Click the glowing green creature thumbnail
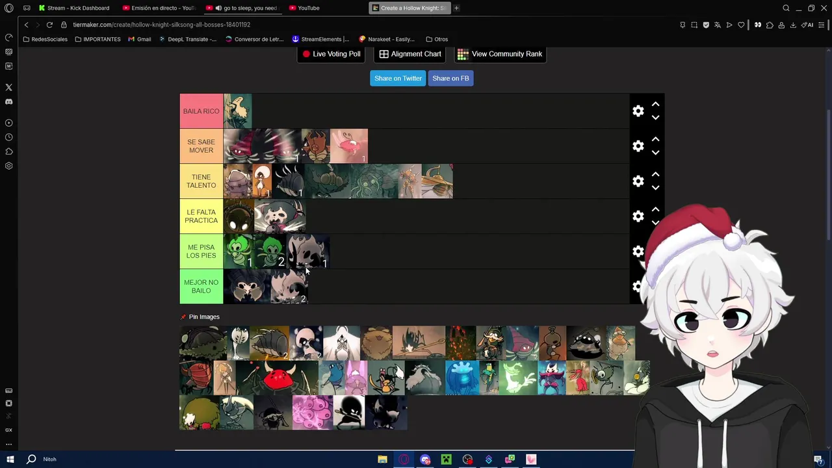 (517, 378)
